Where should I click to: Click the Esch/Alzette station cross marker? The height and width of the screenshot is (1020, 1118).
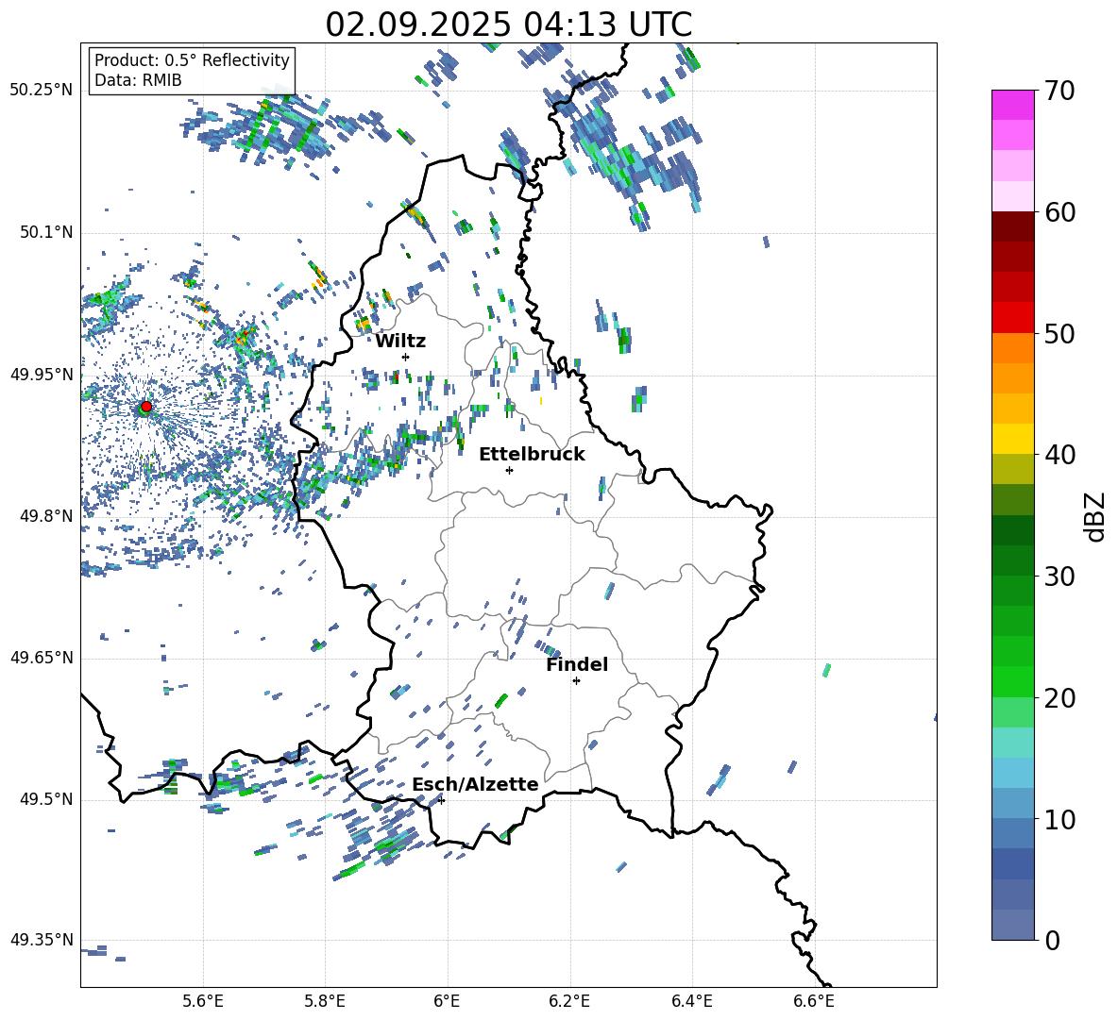441,800
